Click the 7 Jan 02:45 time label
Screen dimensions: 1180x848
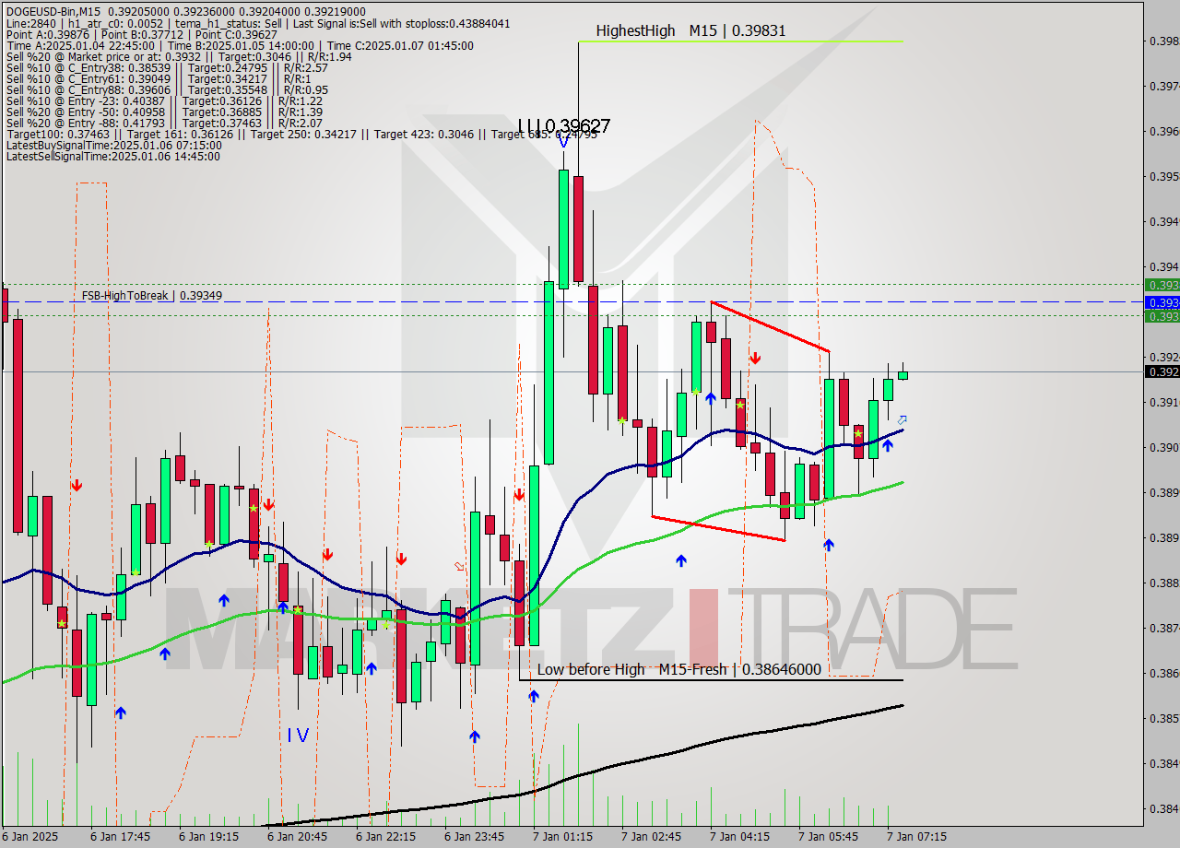(652, 836)
